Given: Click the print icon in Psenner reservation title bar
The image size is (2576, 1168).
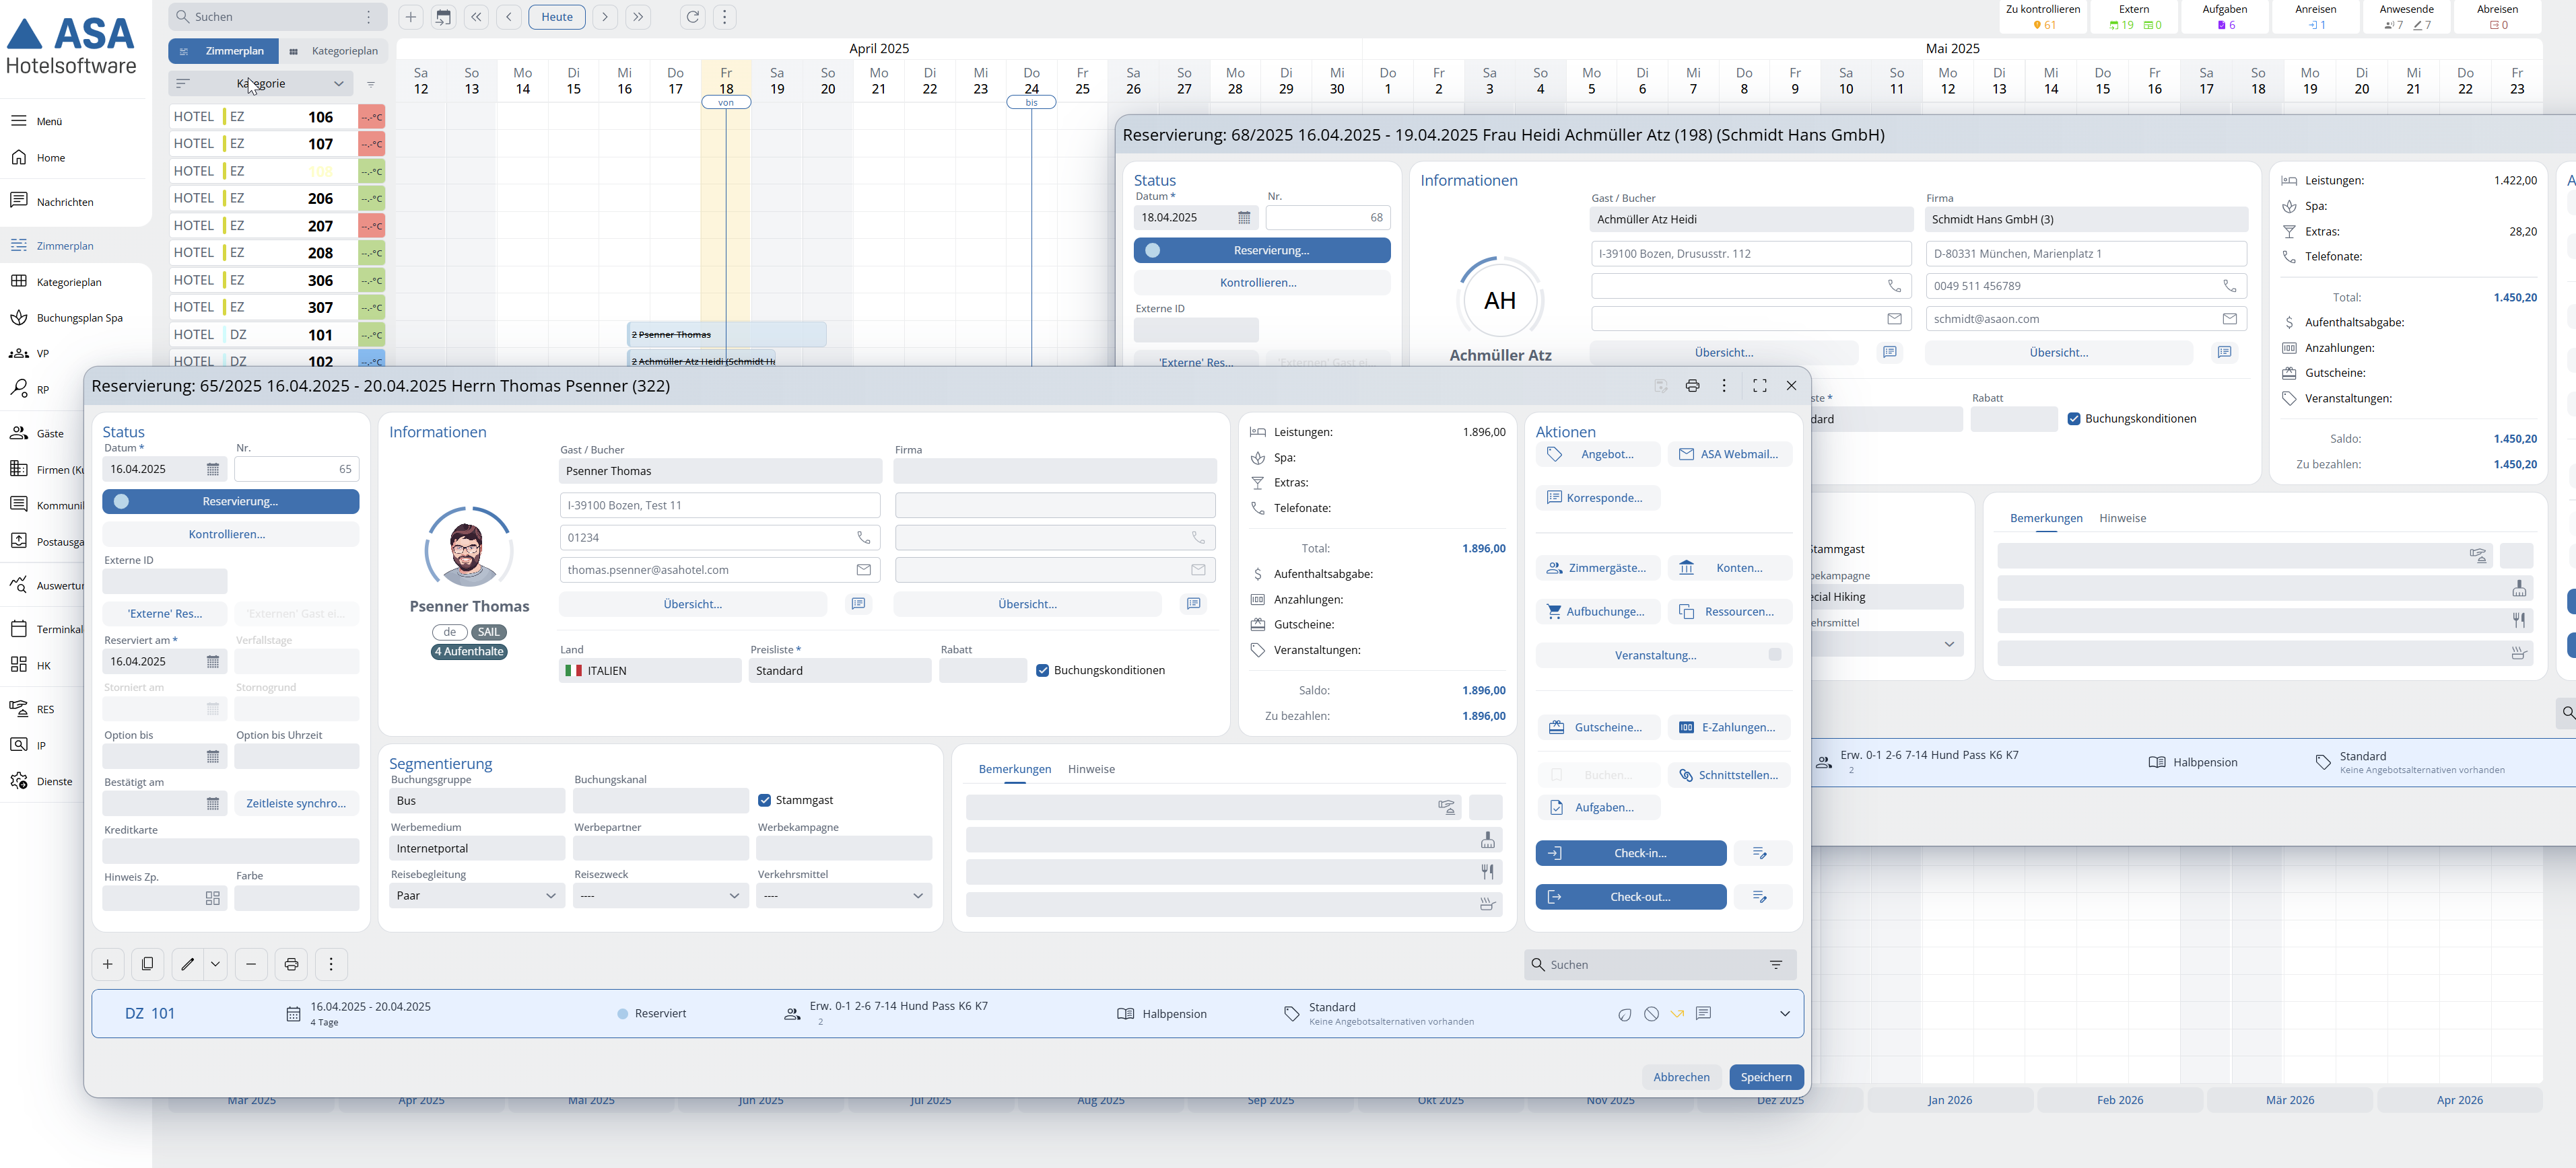Looking at the screenshot, I should [x=1692, y=386].
